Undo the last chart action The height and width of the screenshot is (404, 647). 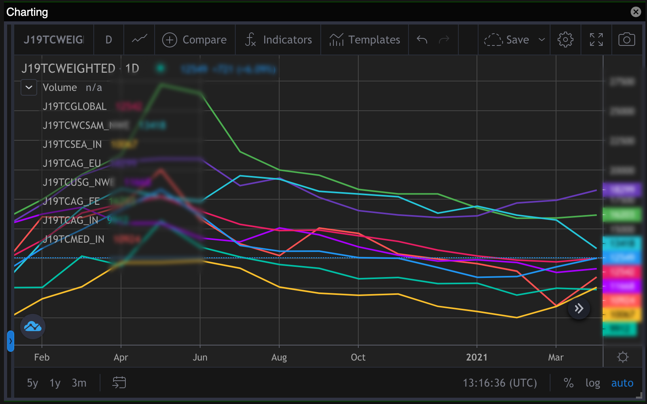[422, 40]
